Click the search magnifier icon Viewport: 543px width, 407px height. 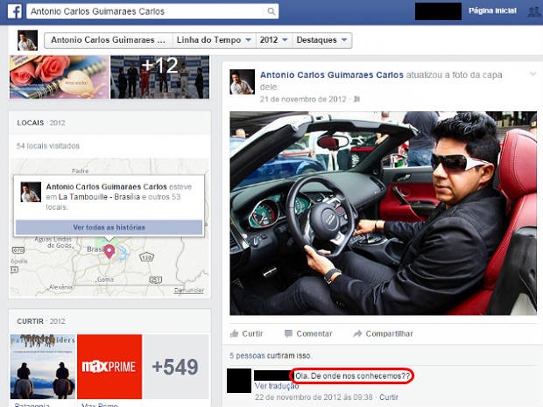click(x=271, y=12)
